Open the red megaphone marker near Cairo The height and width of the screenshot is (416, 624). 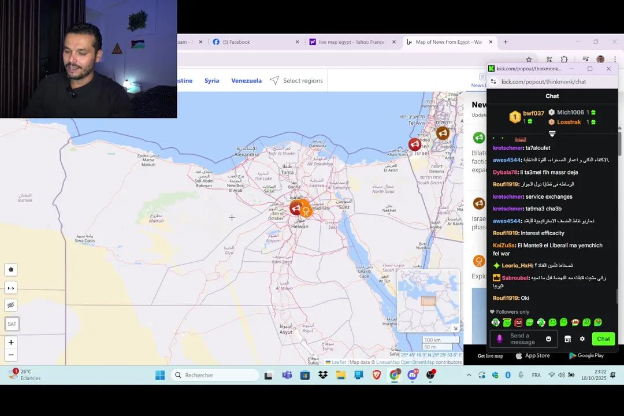click(296, 208)
